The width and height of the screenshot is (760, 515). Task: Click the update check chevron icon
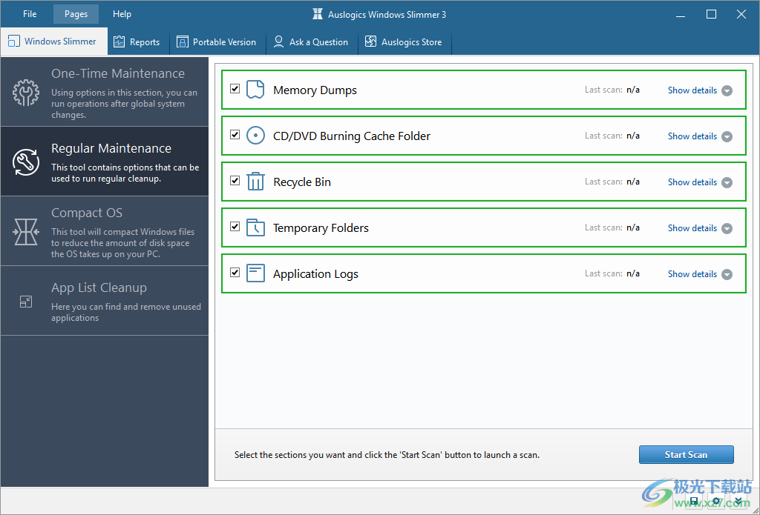738,501
